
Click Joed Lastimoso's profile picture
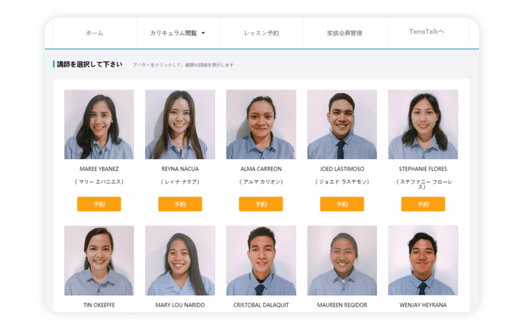tap(342, 124)
